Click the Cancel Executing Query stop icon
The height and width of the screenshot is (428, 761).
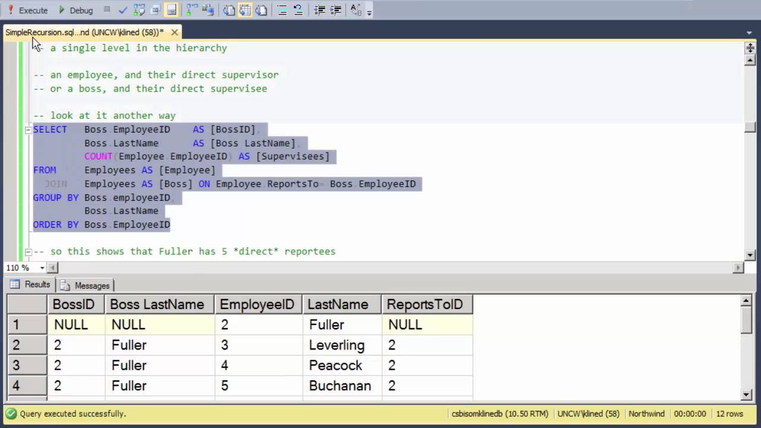pos(107,10)
